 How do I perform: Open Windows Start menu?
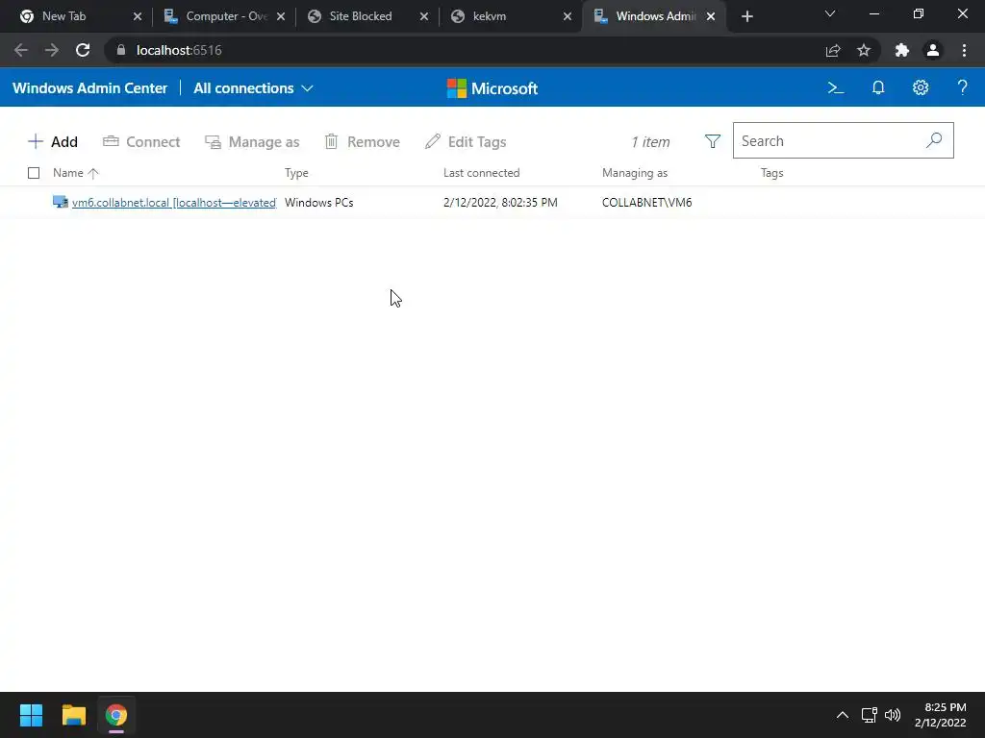click(x=31, y=715)
